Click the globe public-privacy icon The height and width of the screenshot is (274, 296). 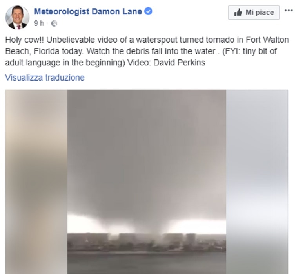point(54,23)
